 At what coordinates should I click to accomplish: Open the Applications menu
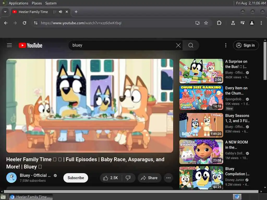click(x=19, y=3)
